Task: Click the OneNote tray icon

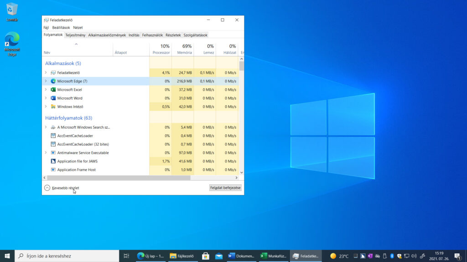Action: [x=370, y=256]
